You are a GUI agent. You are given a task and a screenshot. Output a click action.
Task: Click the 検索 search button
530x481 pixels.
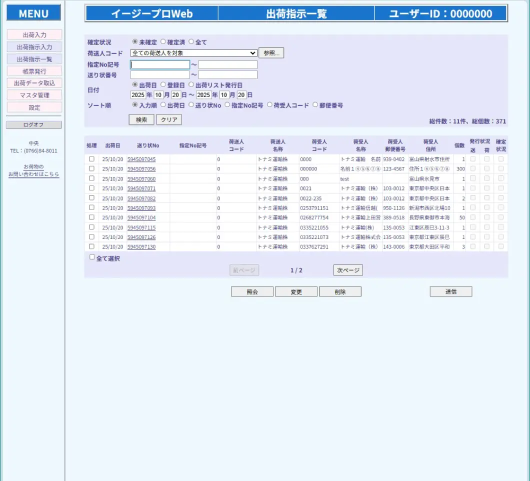click(x=141, y=120)
